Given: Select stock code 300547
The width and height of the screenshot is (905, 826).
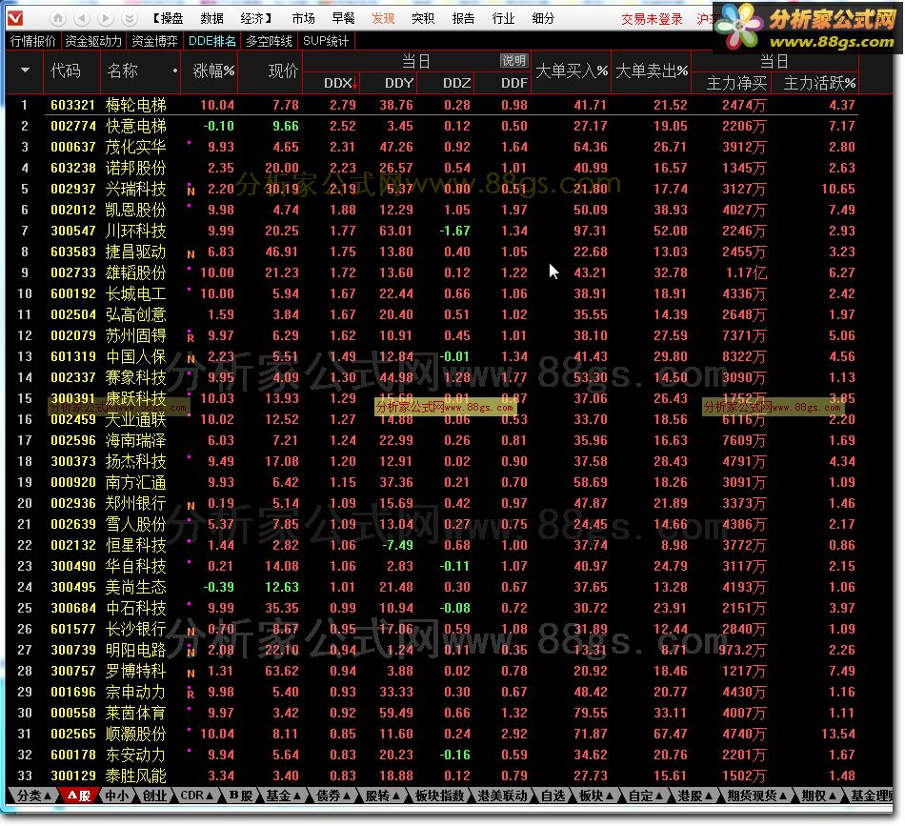Looking at the screenshot, I should coord(73,231).
